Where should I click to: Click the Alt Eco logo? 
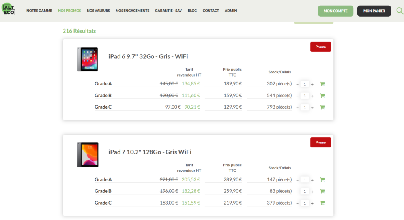pyautogui.click(x=9, y=9)
